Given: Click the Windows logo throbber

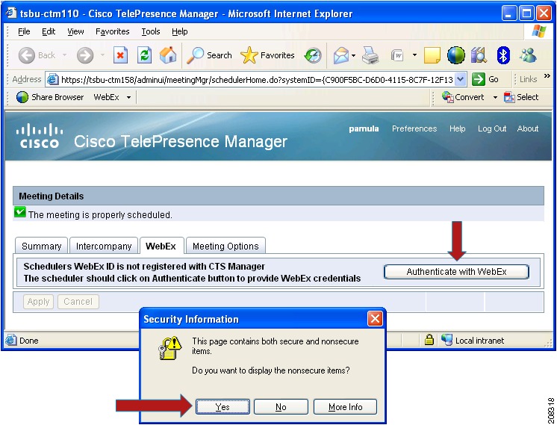Looking at the screenshot, I should click(538, 31).
